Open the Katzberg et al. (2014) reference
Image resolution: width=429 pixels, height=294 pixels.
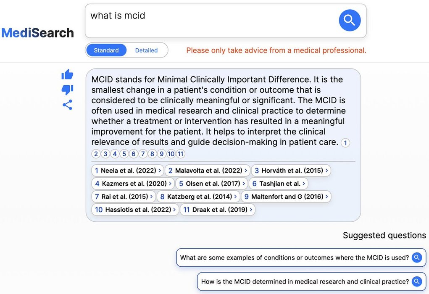[198, 197]
